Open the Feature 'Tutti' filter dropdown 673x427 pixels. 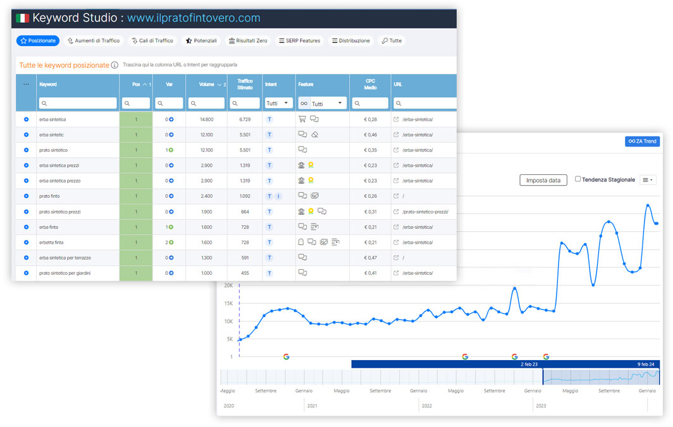click(x=322, y=103)
